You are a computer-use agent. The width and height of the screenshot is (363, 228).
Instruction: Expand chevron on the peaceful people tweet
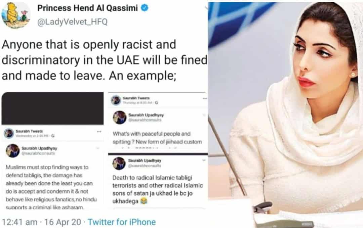[x=204, y=115]
